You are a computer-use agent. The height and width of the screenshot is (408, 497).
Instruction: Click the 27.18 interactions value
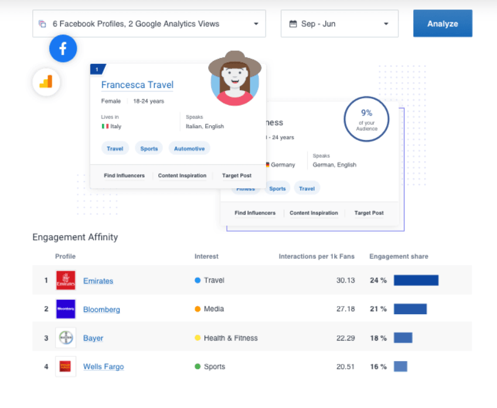(x=345, y=309)
